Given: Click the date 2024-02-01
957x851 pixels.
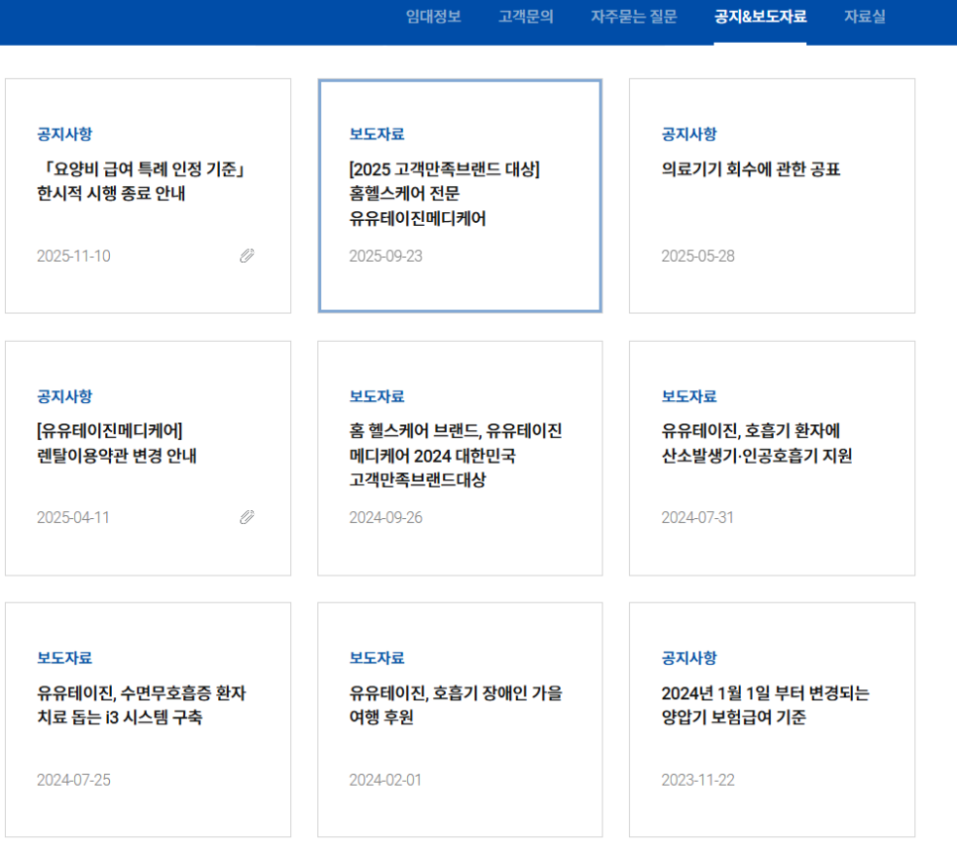Looking at the screenshot, I should pos(385,780).
